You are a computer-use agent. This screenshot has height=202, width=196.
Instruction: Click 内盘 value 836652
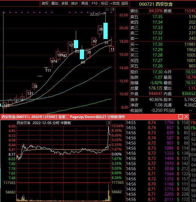coord(189,94)
